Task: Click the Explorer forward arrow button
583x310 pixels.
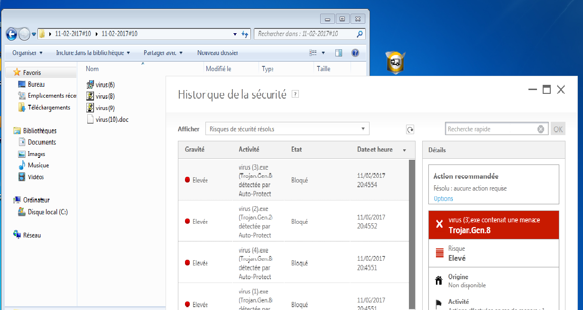Action: click(x=24, y=34)
